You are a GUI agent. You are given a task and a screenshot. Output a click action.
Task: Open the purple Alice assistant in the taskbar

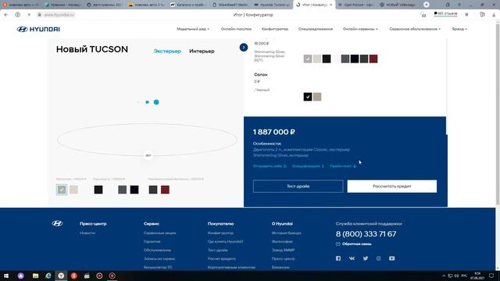tap(21, 276)
